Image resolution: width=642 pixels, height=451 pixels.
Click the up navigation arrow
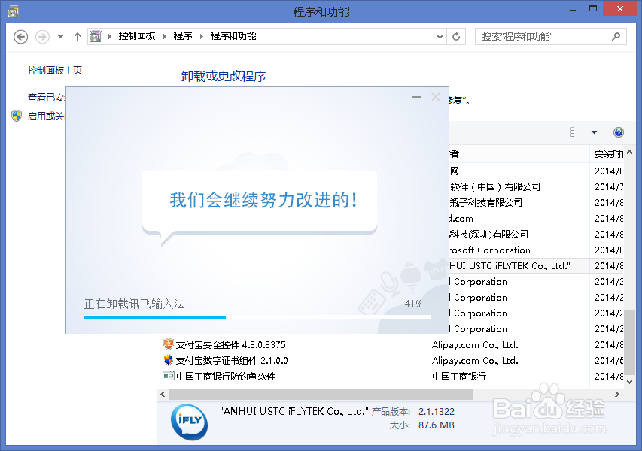78,36
